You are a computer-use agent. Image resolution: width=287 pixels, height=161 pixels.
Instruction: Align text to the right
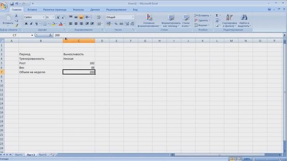[81, 24]
